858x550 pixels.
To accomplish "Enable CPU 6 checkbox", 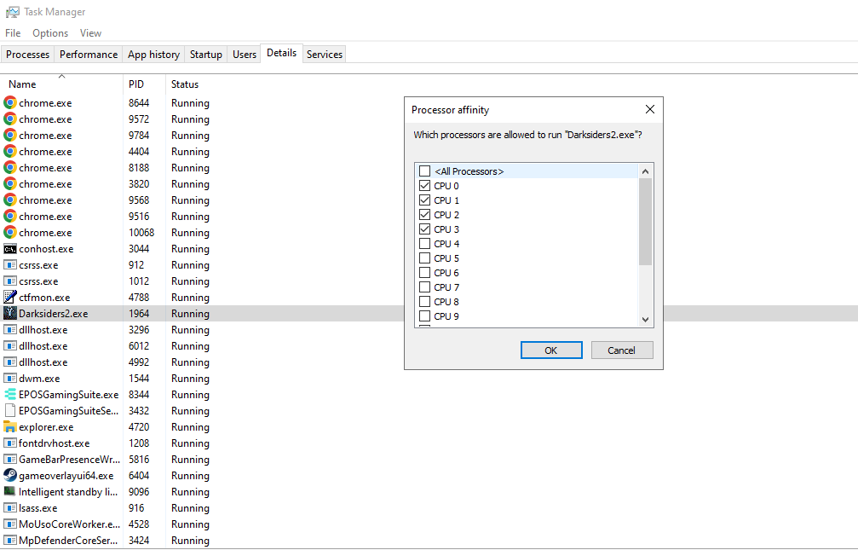I will 424,272.
